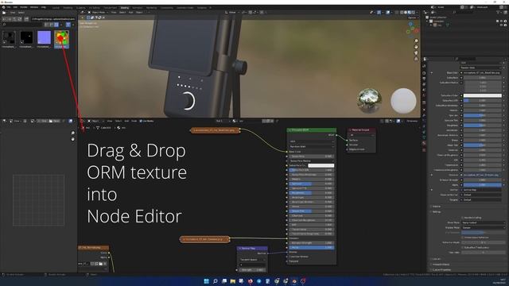Add a new workspace with plus button
This screenshot has height=286, width=509.
[210, 7]
